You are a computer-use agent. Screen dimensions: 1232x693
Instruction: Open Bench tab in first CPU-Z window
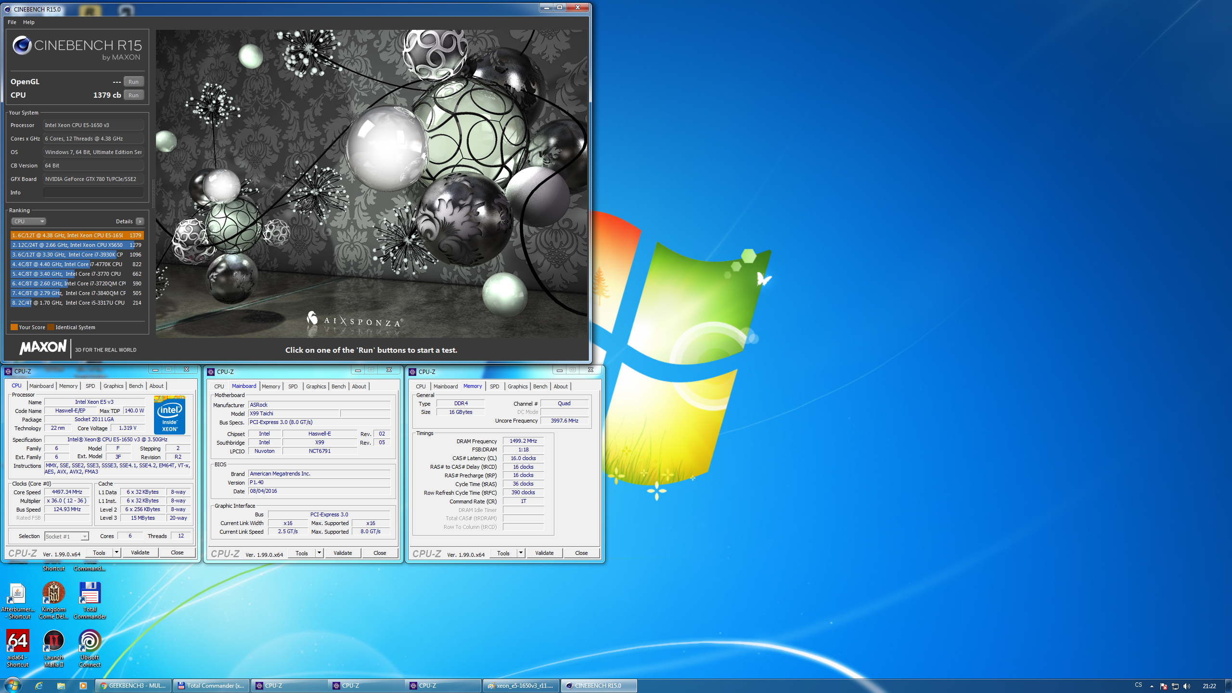[x=136, y=386]
